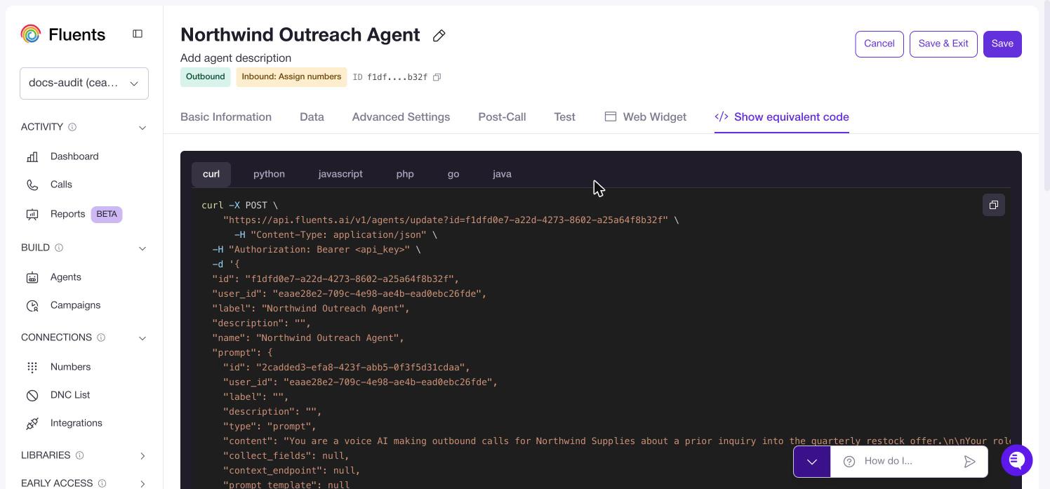The height and width of the screenshot is (489, 1050).
Task: Copy the agent ID f1df....b32f
Action: [437, 77]
